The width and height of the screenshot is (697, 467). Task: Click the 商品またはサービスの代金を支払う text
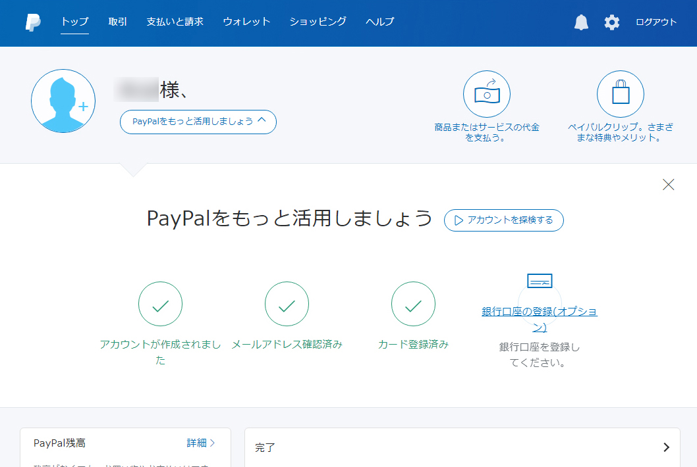point(487,132)
